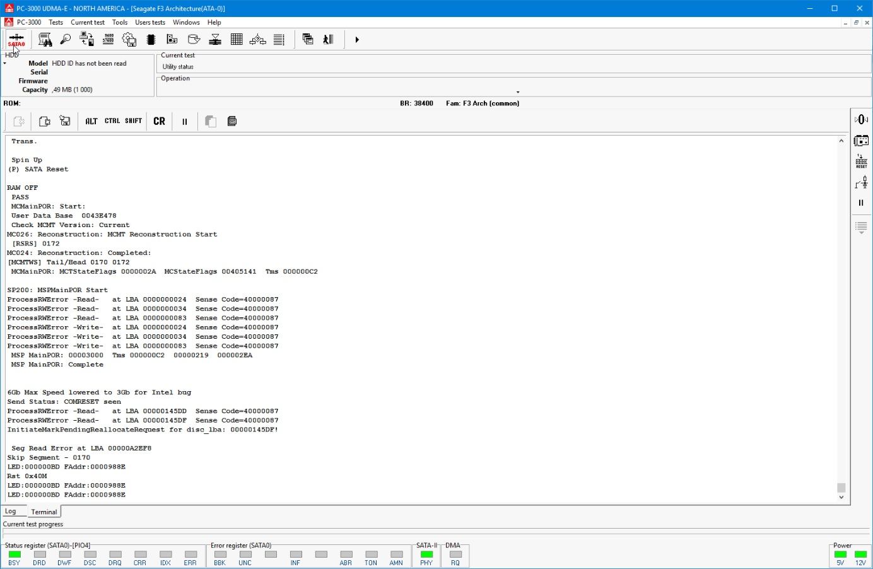
Task: Click the folder modules toolbar icon
Action: (x=172, y=40)
